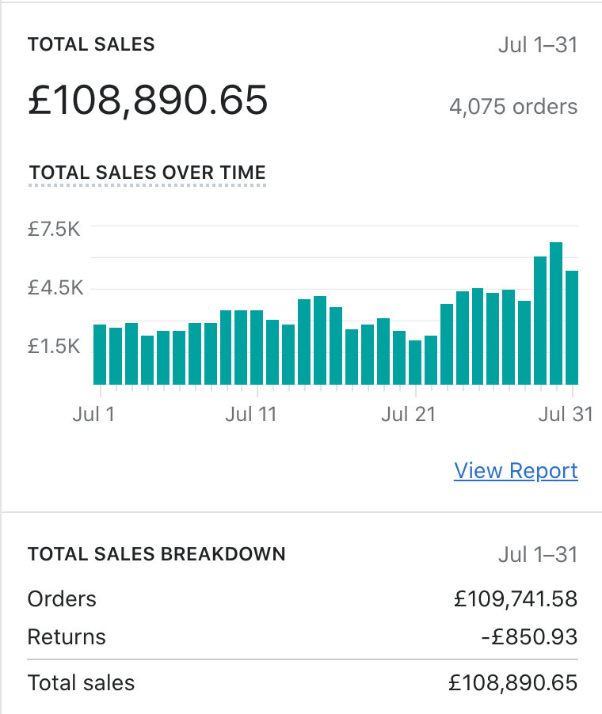This screenshot has width=602, height=714.
Task: Click the Returns row label in breakdown
Action: 67,637
